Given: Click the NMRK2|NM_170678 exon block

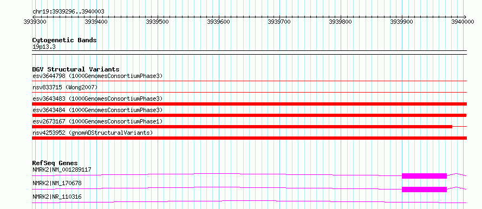Looking at the screenshot, I should tap(424, 190).
